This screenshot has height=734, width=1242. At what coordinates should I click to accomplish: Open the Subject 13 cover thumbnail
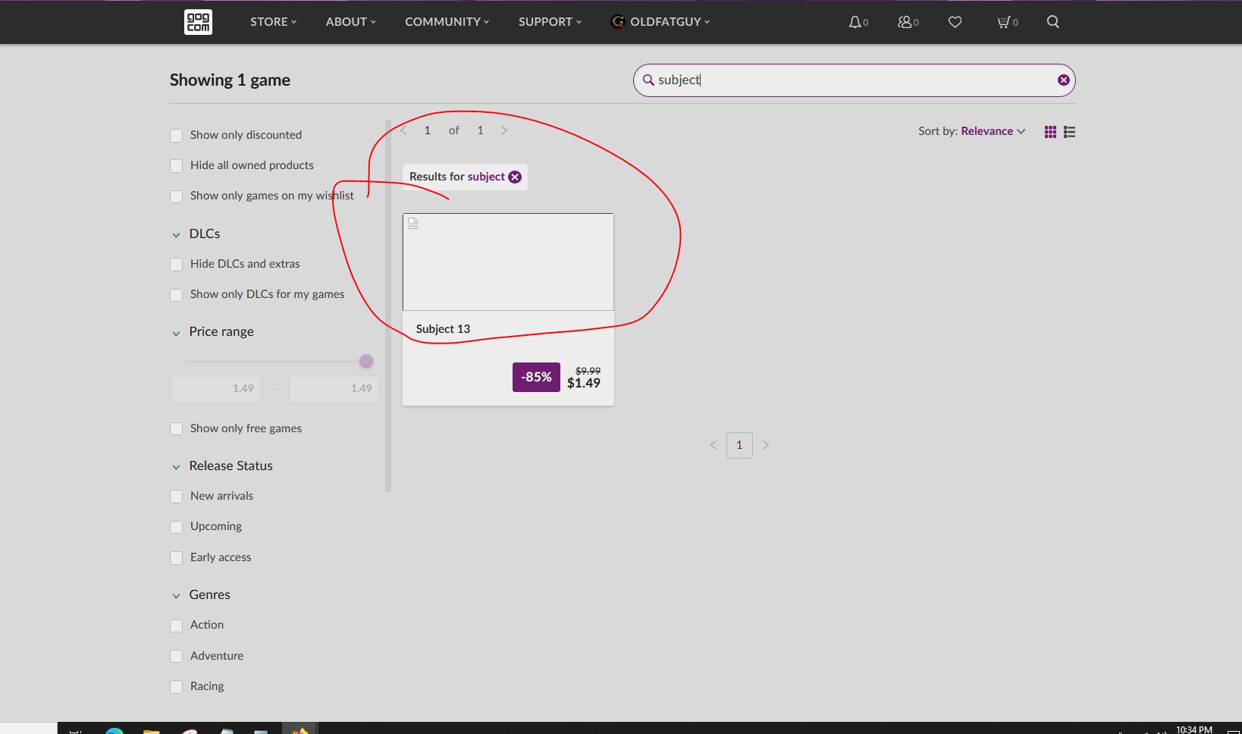[x=508, y=262]
